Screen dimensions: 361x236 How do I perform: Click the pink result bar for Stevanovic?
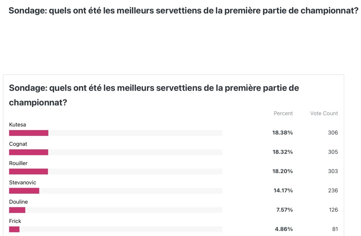click(24, 190)
